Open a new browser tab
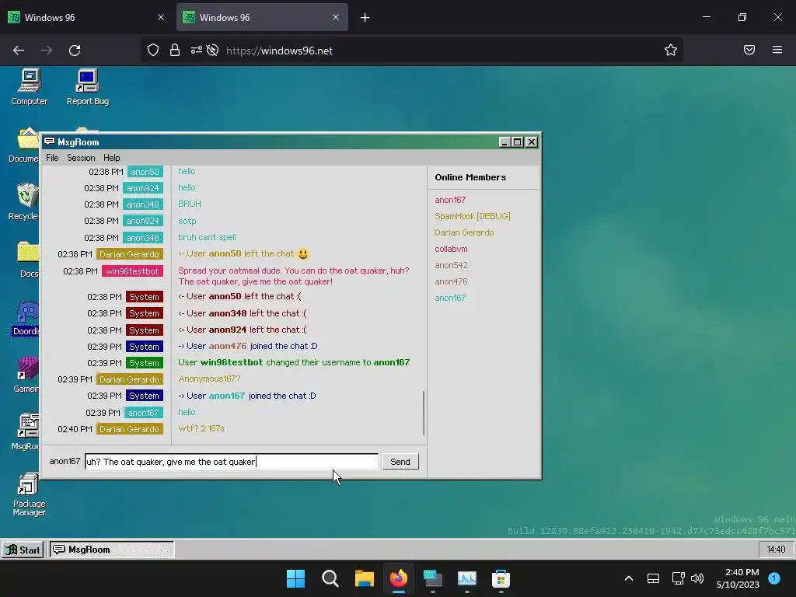Screen dimensions: 796x597 [x=365, y=18]
